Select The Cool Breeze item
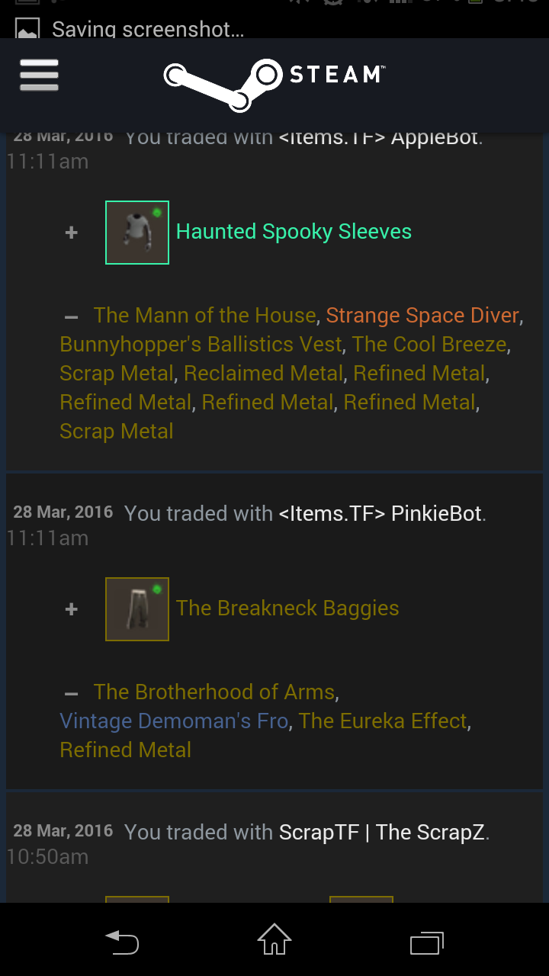The width and height of the screenshot is (549, 976). click(429, 345)
